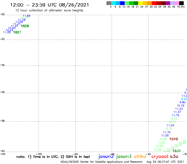Image resolution: width=187 pixels, height=164 pixels.
Task: Select the black swatch ending the scale
Action: click(x=181, y=3)
